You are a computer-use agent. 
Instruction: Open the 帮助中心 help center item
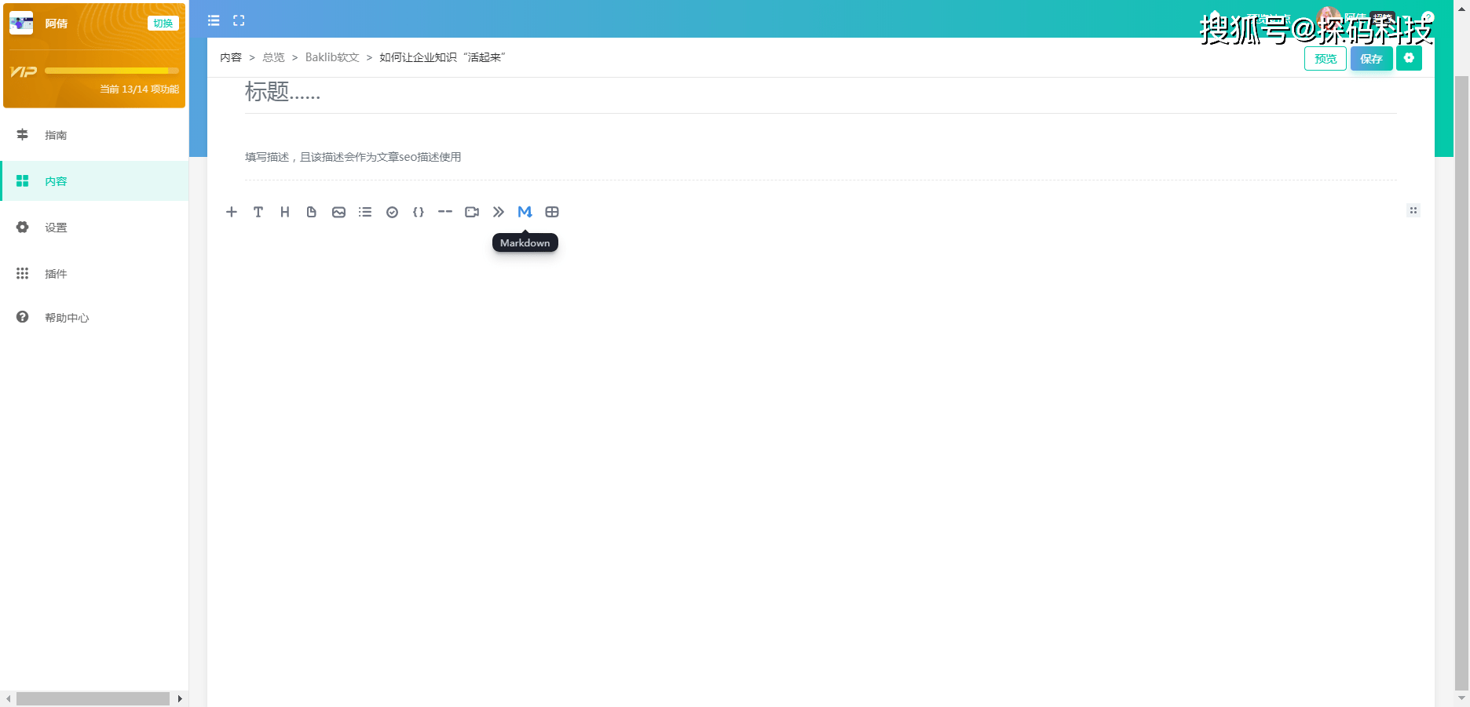94,318
